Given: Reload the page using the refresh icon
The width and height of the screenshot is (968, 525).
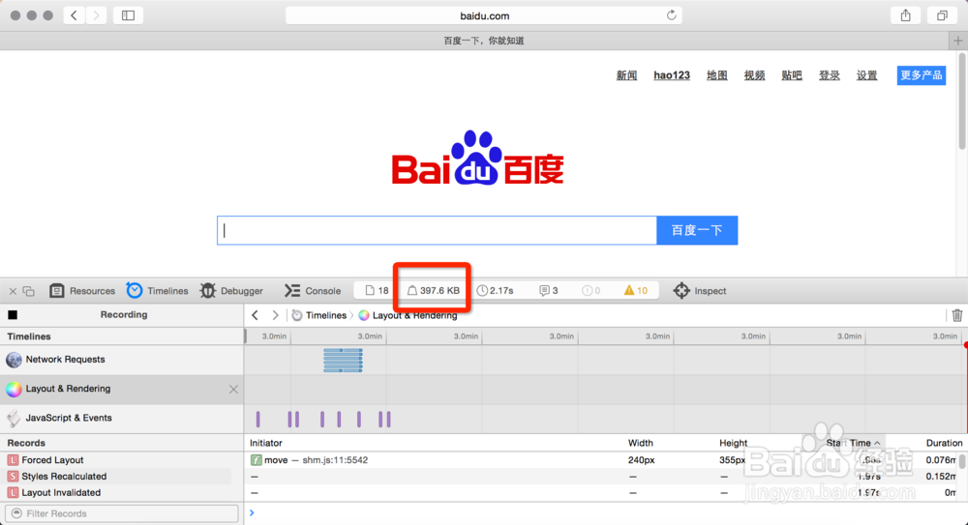Looking at the screenshot, I should 671,15.
